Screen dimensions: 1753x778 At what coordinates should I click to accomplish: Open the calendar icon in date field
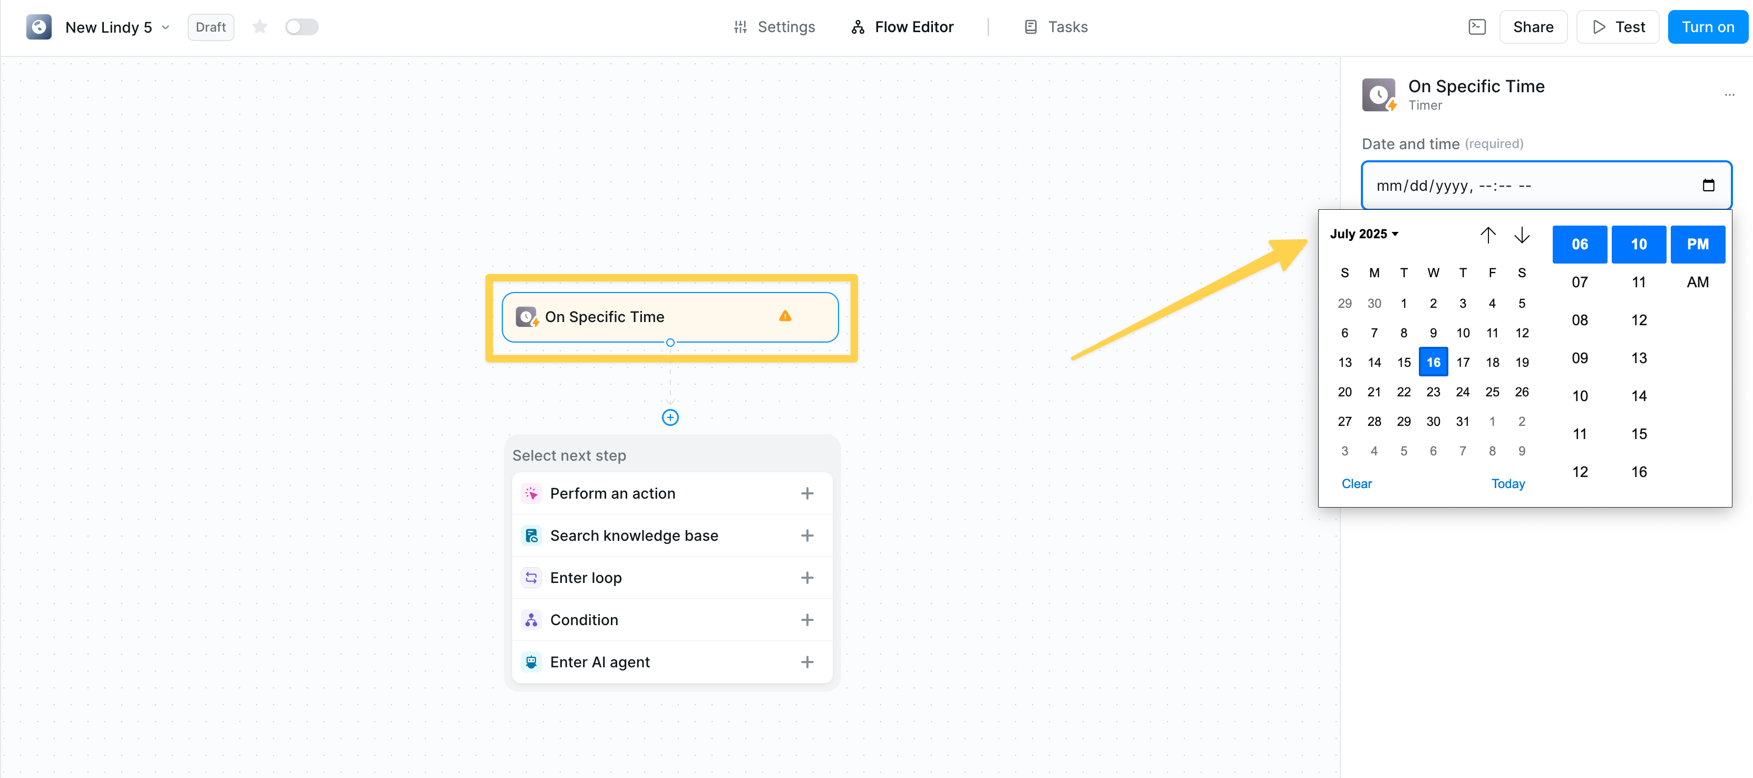(1709, 184)
